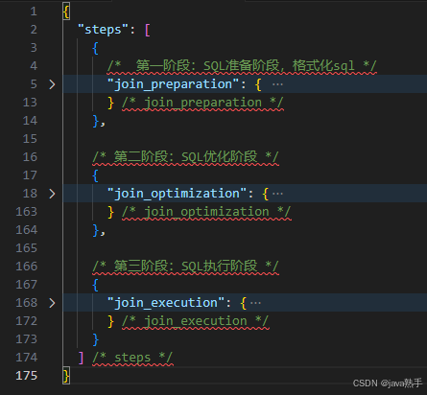The width and height of the screenshot is (427, 395).
Task: Click the "join_optimization" key text
Action: click(x=177, y=194)
